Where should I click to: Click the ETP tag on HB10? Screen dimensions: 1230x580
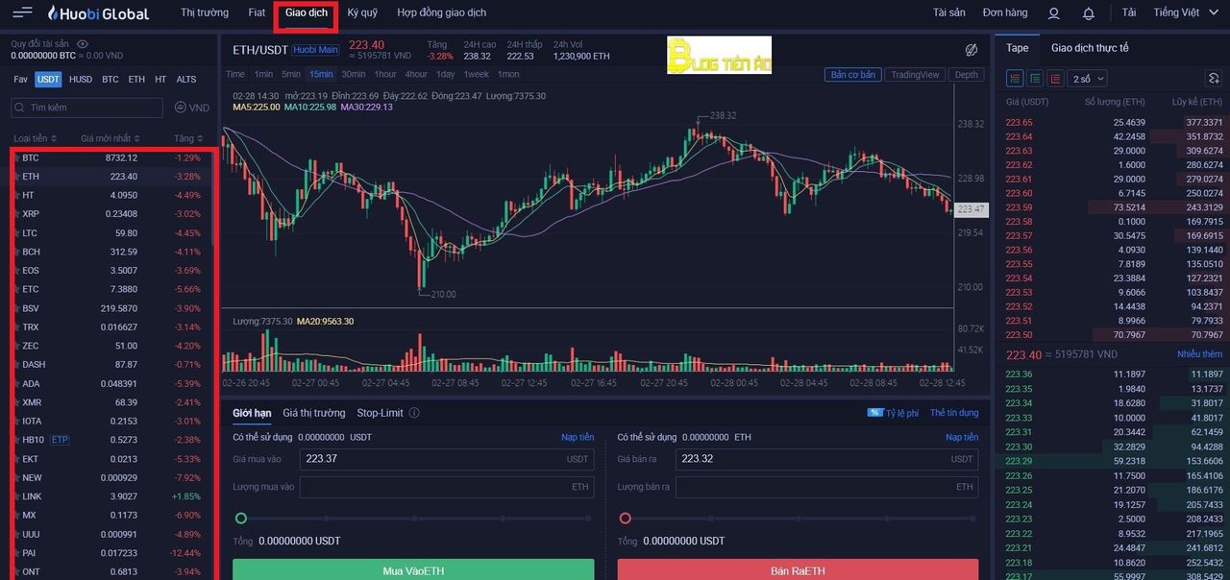click(x=60, y=440)
